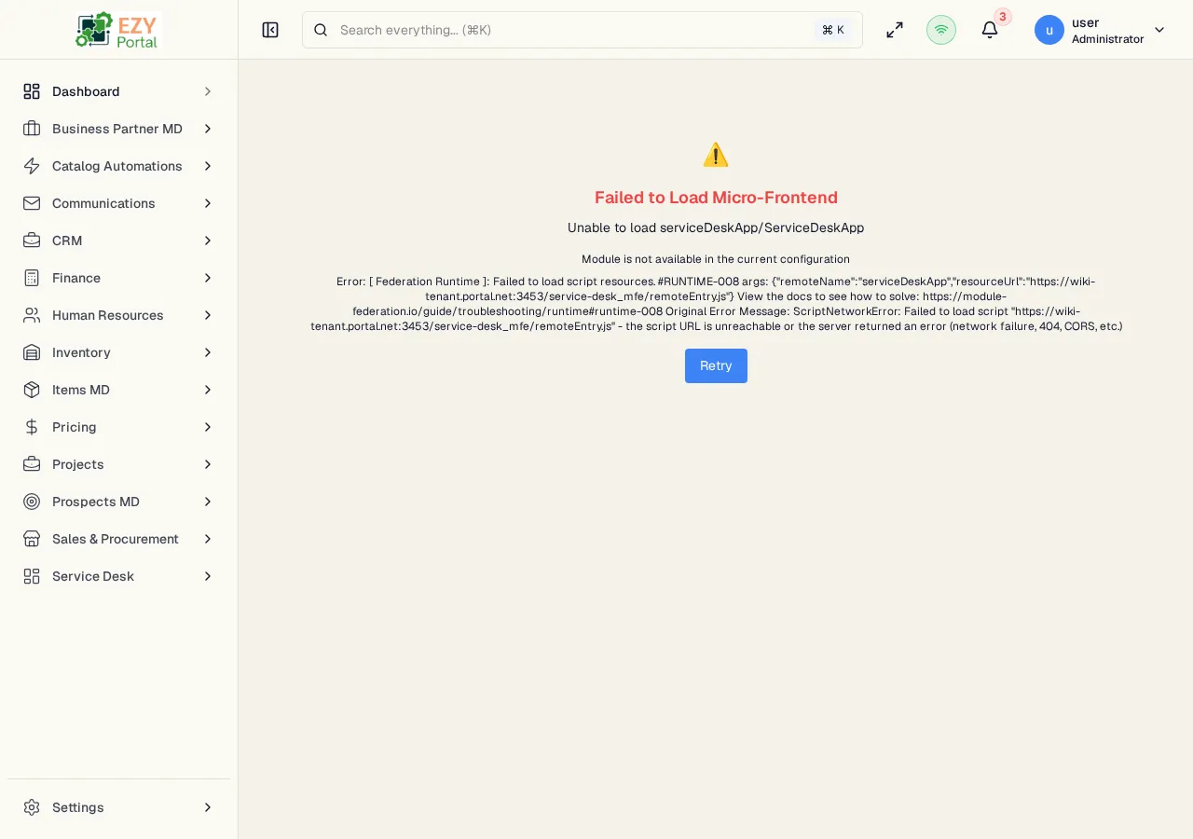
Task: Click the user avatar circle
Action: pyautogui.click(x=1049, y=30)
